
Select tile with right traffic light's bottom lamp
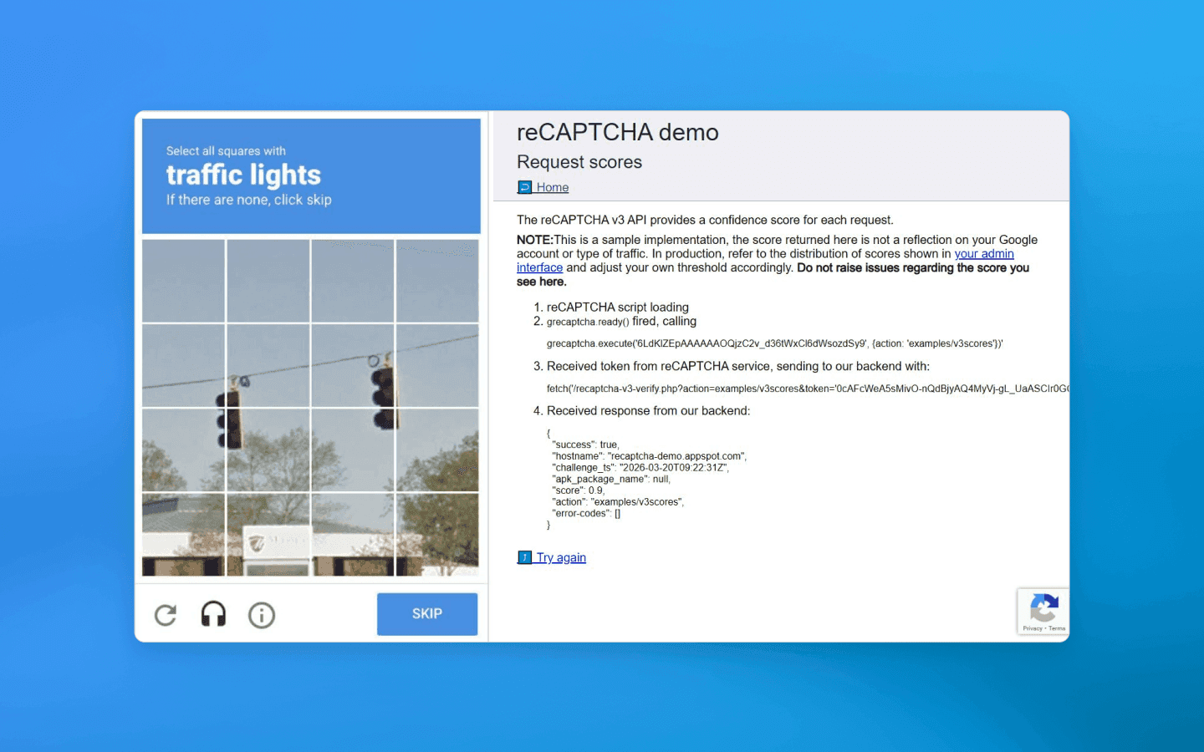point(353,450)
